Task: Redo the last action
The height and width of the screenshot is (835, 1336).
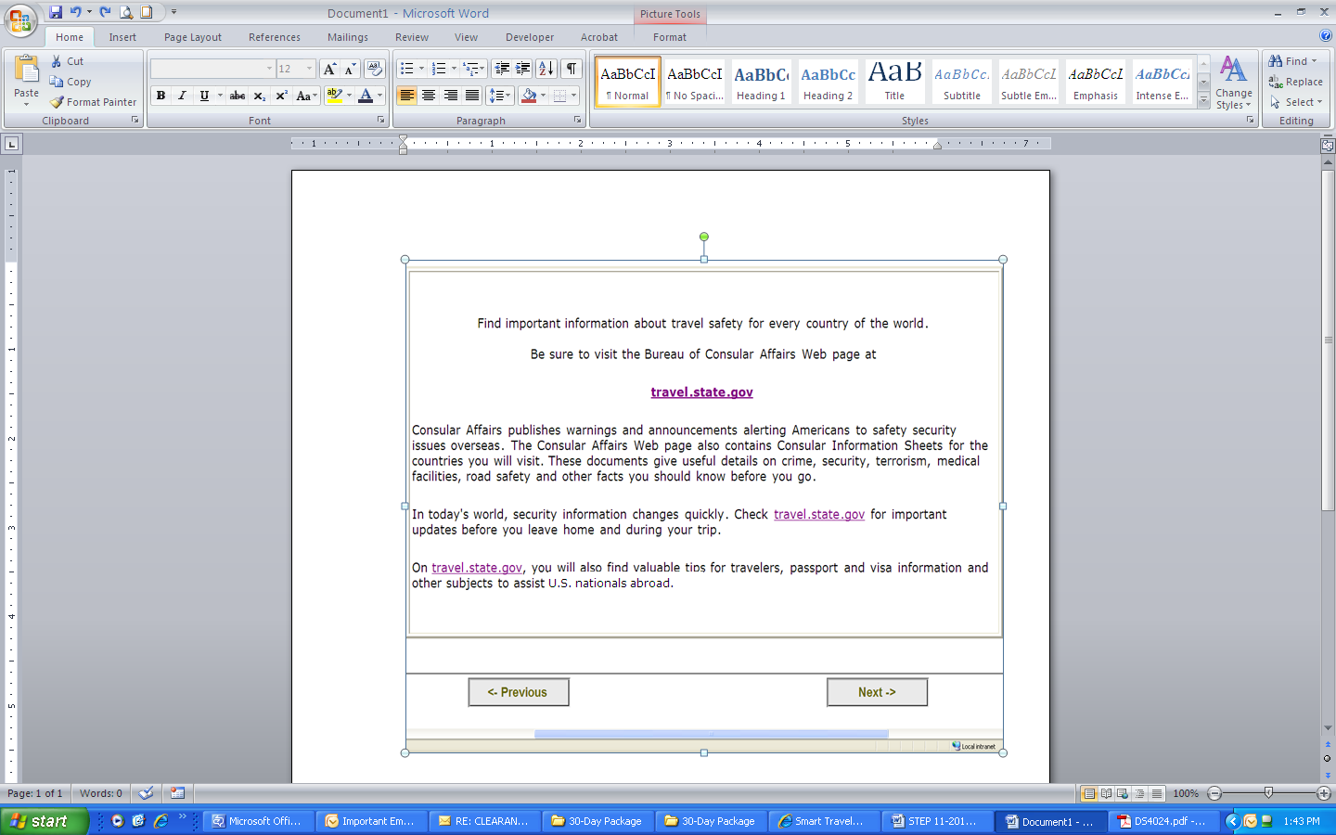Action: (105, 12)
